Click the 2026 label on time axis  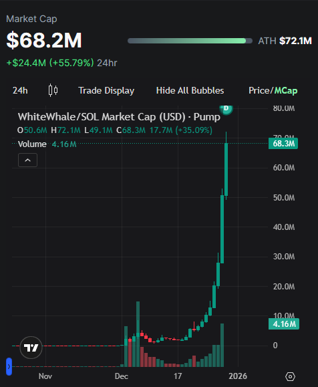click(238, 376)
